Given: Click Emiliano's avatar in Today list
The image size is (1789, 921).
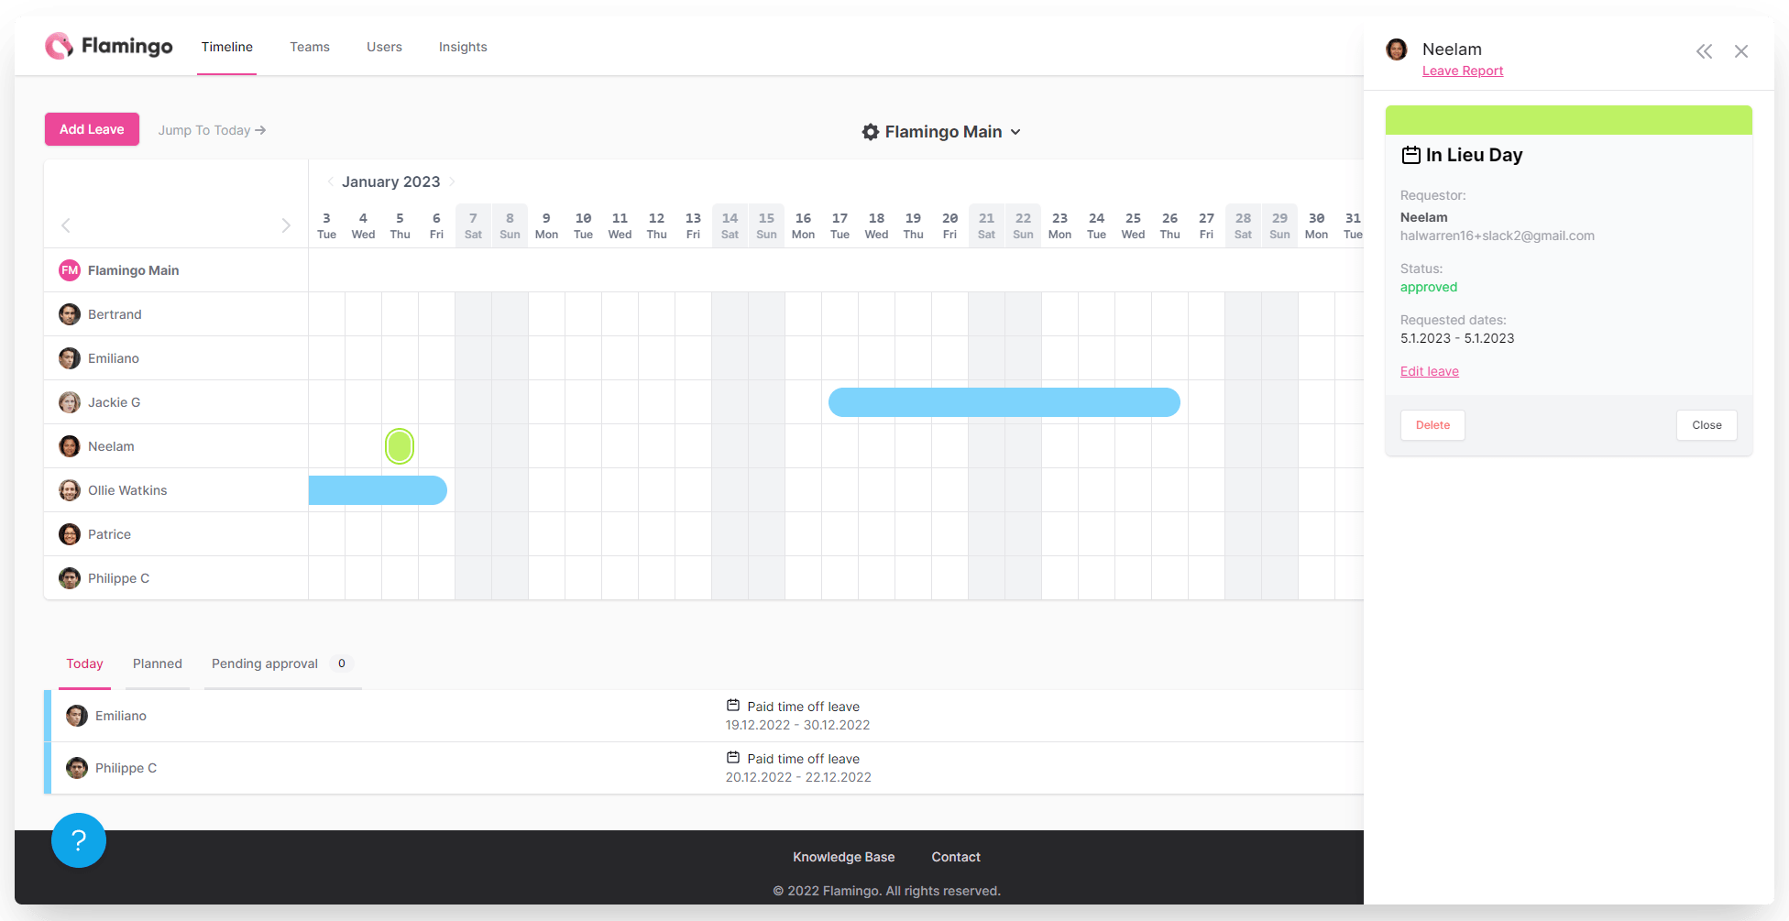Looking at the screenshot, I should tap(77, 716).
